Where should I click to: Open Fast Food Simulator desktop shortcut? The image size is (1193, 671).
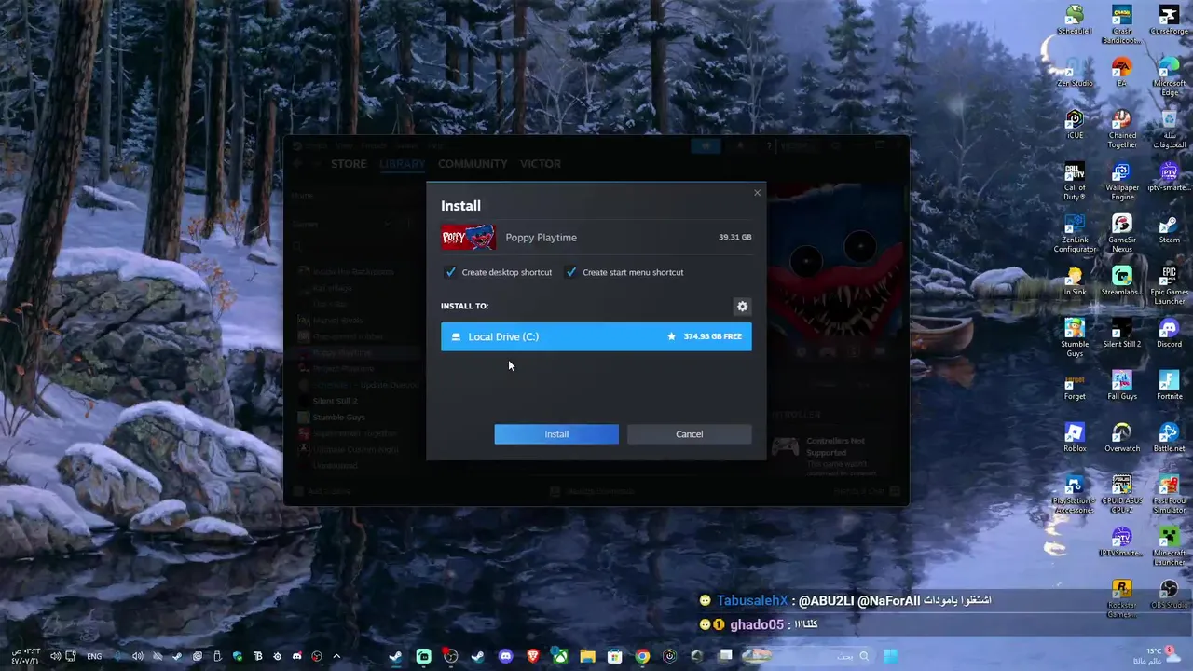pyautogui.click(x=1169, y=494)
